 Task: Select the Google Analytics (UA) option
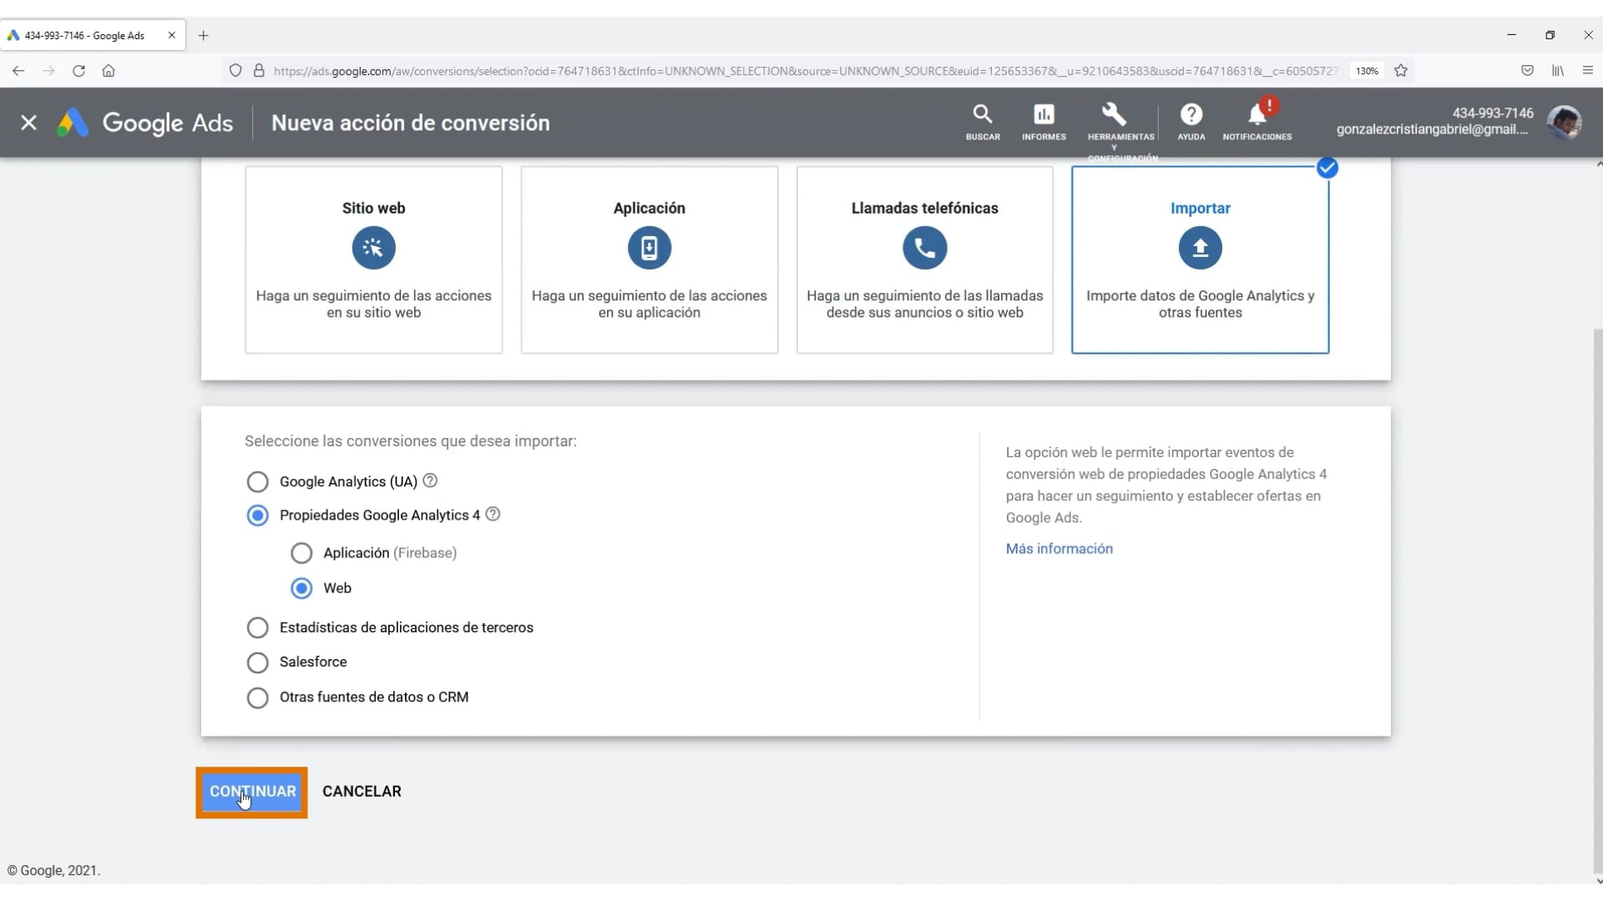pyautogui.click(x=257, y=481)
